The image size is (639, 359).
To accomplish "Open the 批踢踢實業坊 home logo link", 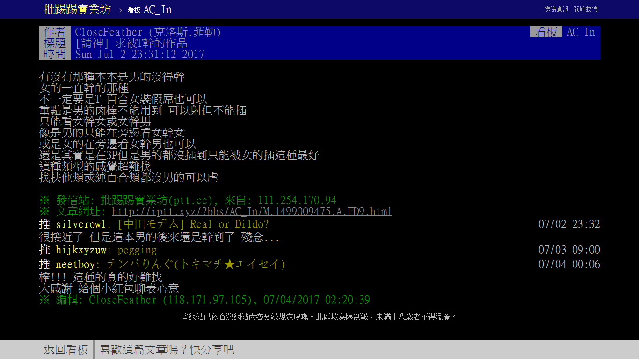I will point(77,9).
